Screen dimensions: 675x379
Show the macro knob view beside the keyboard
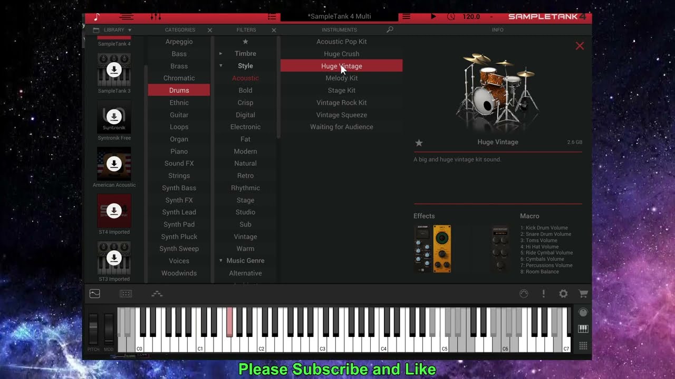click(x=583, y=313)
